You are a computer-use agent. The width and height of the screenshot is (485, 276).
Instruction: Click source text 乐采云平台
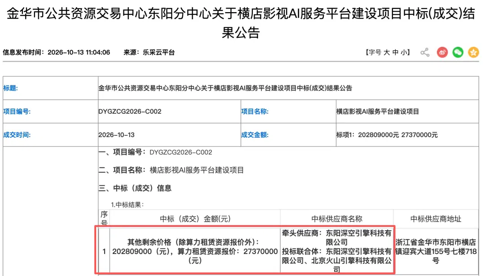(x=159, y=52)
